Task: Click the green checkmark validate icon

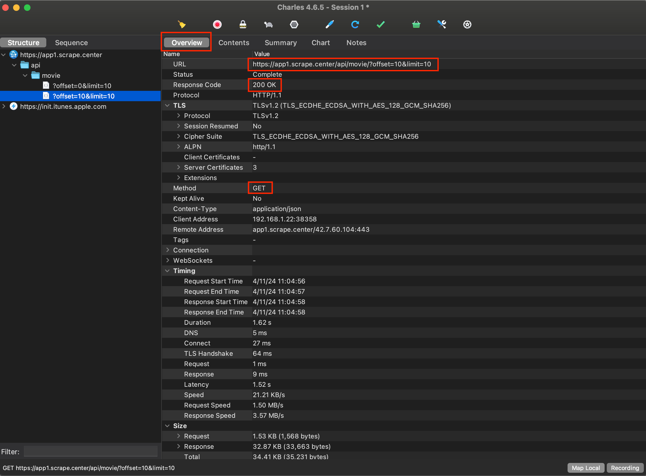Action: (x=380, y=24)
